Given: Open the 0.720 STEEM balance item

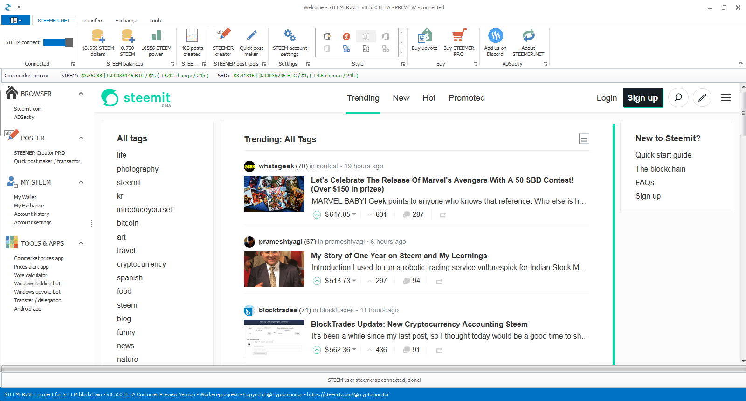Looking at the screenshot, I should click(x=127, y=43).
